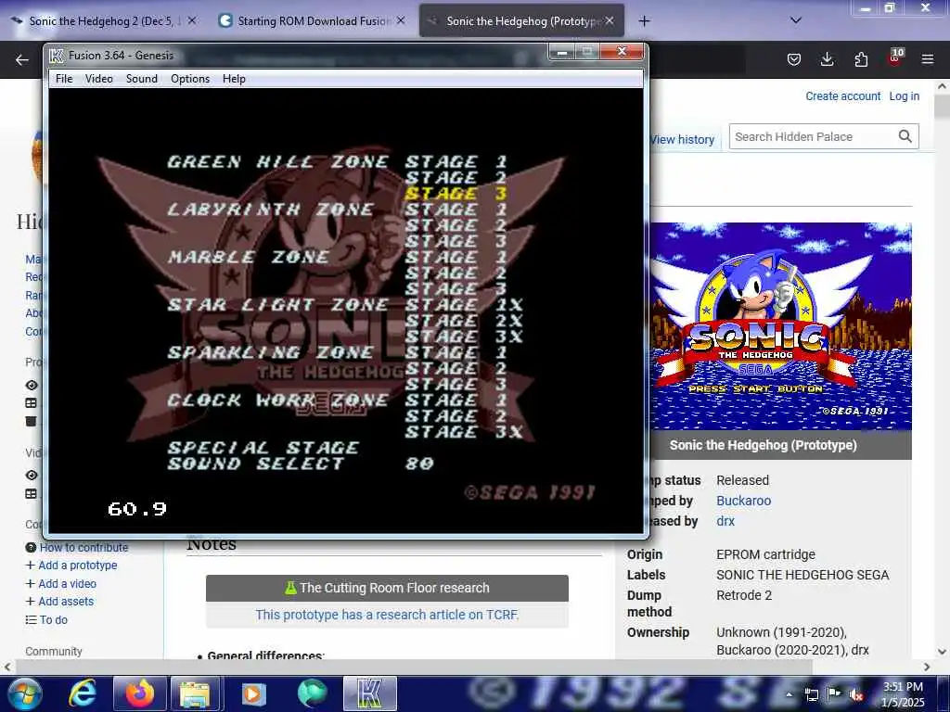950x712 pixels.
Task: Click the upper table grid icon in sidebar
Action: pos(32,403)
